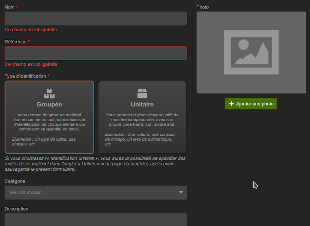Click the Type d'identification label

point(25,76)
